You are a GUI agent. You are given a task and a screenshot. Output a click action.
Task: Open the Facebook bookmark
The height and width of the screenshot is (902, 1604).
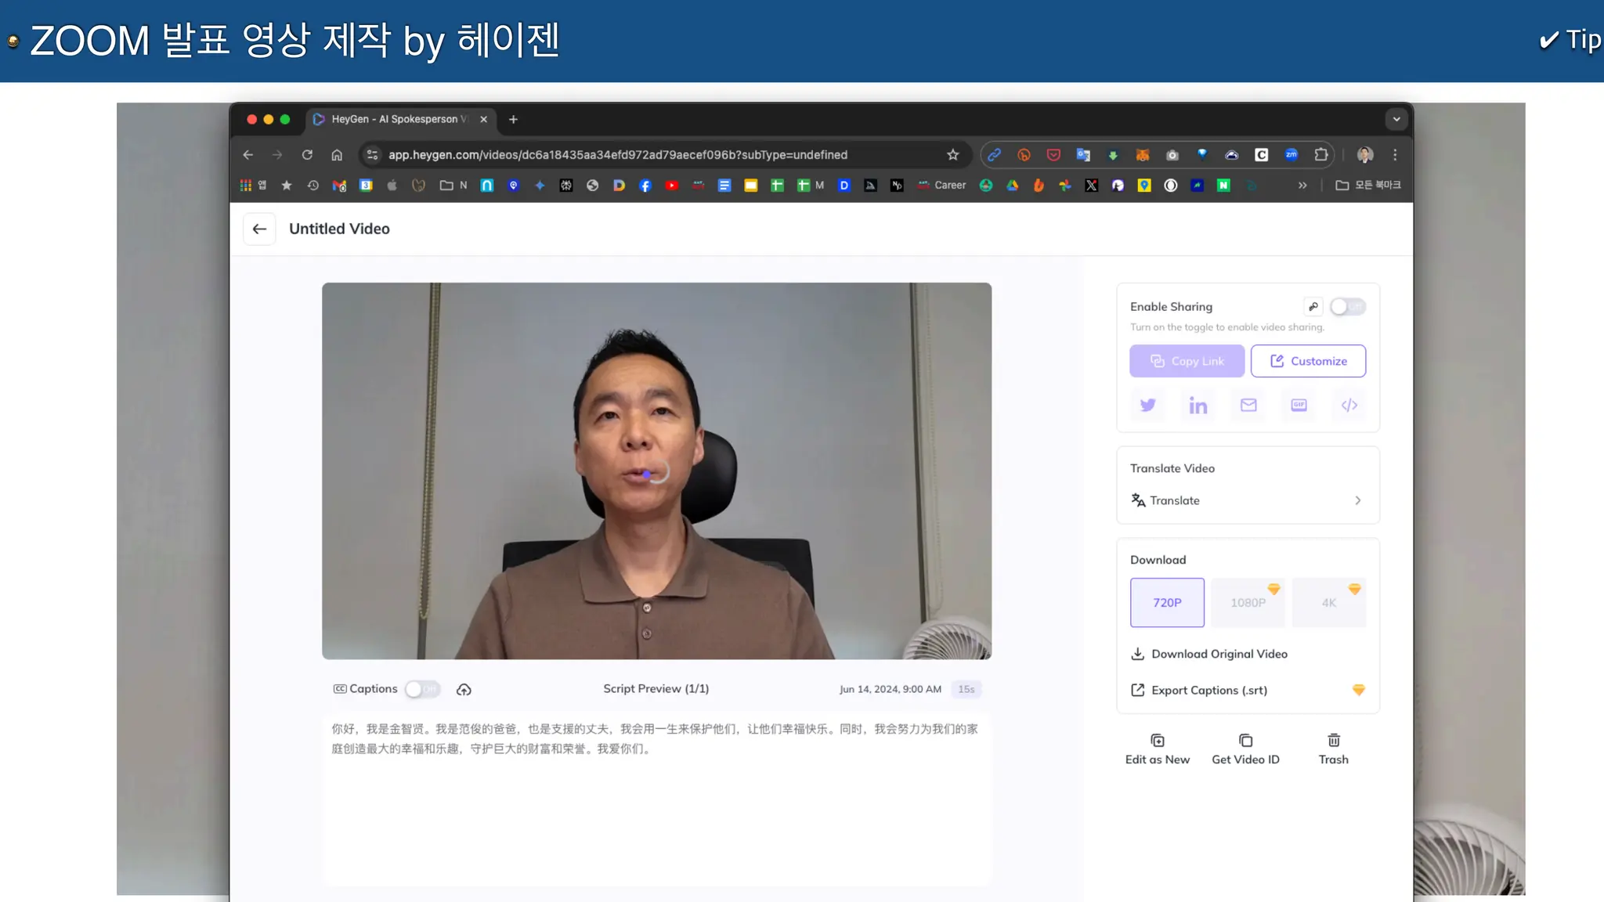pyautogui.click(x=645, y=186)
